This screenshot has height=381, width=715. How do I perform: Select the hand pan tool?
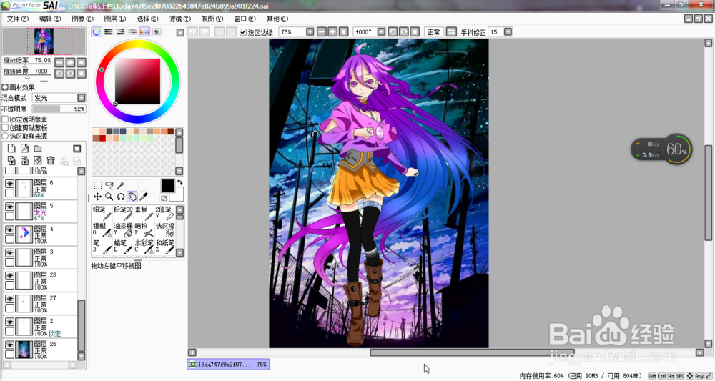[x=132, y=197]
